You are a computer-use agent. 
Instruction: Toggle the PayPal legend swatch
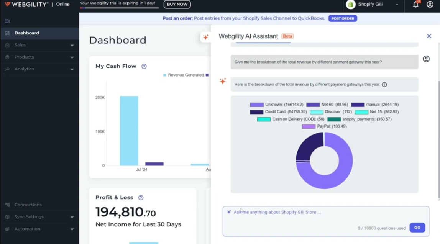pyautogui.click(x=309, y=126)
